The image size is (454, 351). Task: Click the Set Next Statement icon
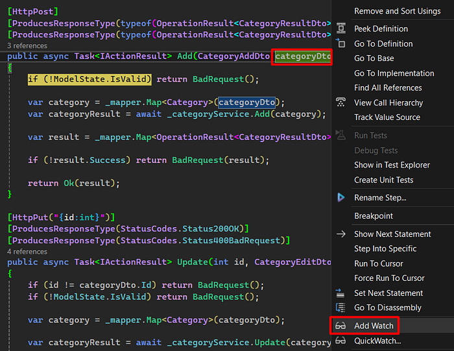click(x=340, y=293)
